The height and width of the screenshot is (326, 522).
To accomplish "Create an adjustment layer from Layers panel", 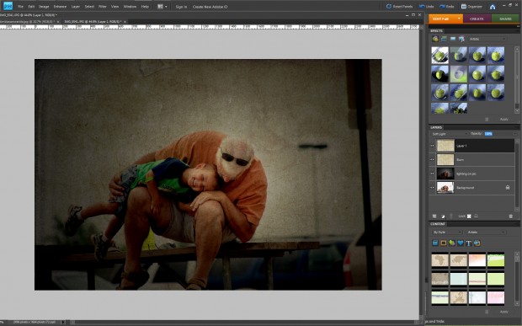I will pos(443,216).
